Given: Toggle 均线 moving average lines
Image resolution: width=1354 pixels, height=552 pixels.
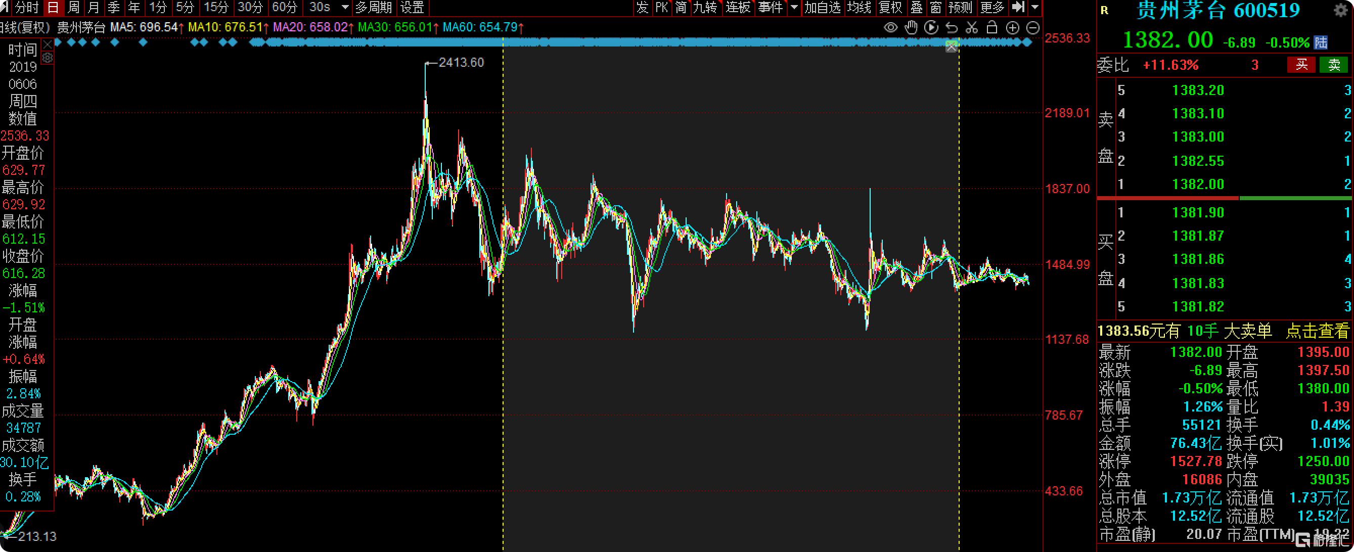Looking at the screenshot, I should [x=860, y=8].
